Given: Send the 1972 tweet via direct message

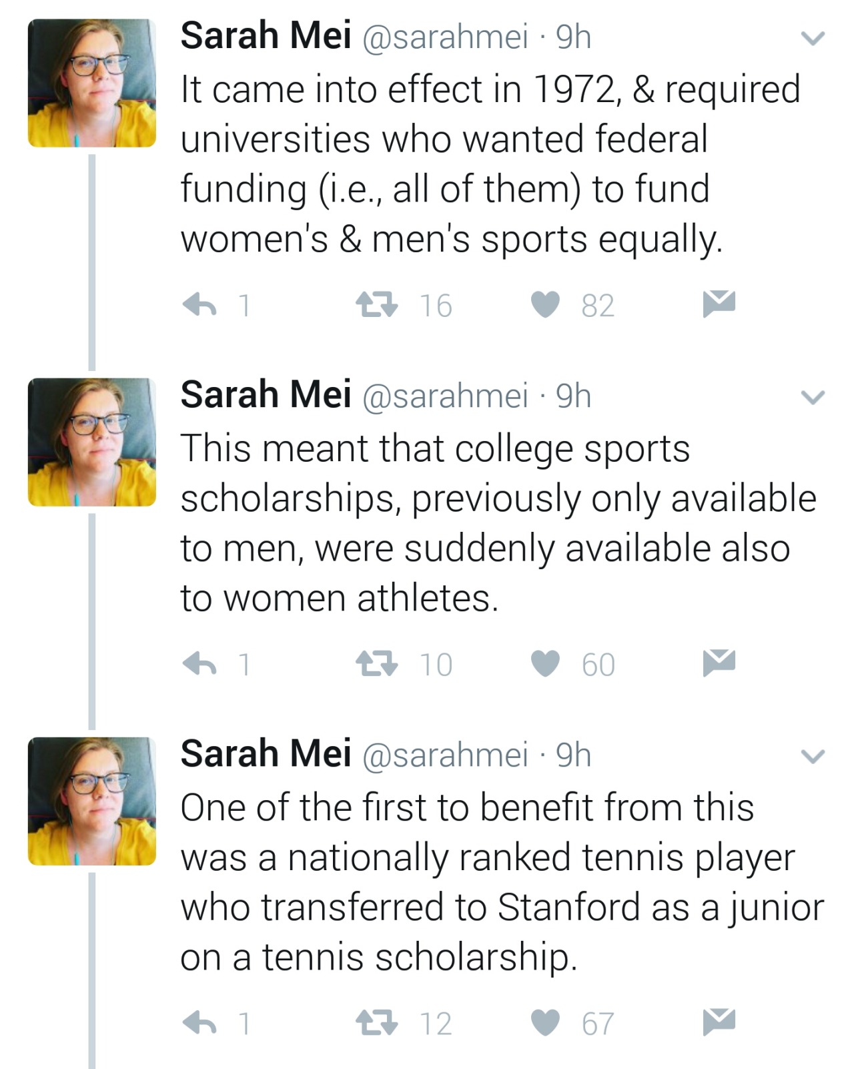Looking at the screenshot, I should (719, 304).
